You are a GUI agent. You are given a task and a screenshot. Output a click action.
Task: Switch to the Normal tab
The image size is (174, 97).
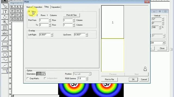coord(29,7)
